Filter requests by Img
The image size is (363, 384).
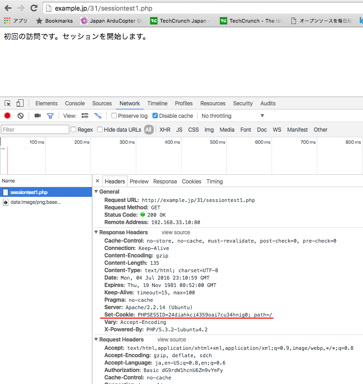[209, 129]
